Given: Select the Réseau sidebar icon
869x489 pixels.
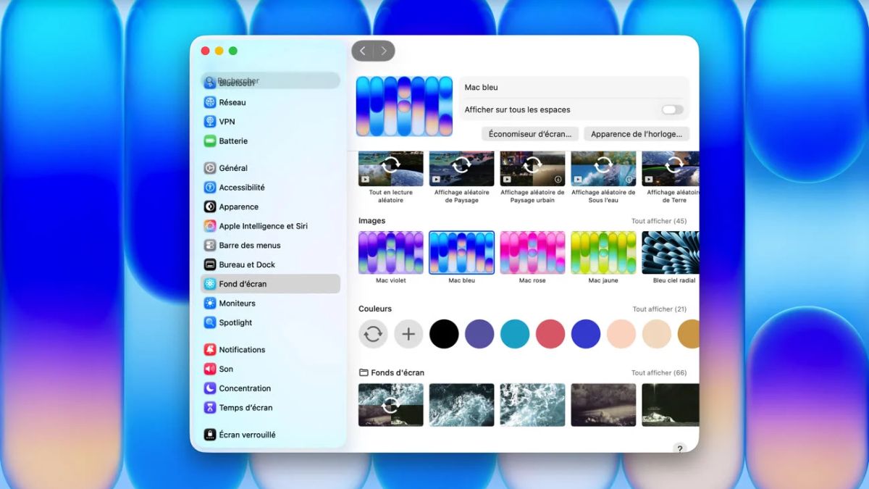Looking at the screenshot, I should [209, 101].
